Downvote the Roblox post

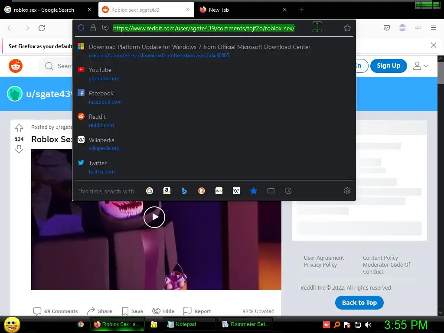point(19,149)
